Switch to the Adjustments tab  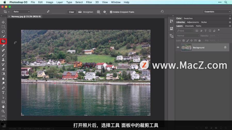[193, 22]
